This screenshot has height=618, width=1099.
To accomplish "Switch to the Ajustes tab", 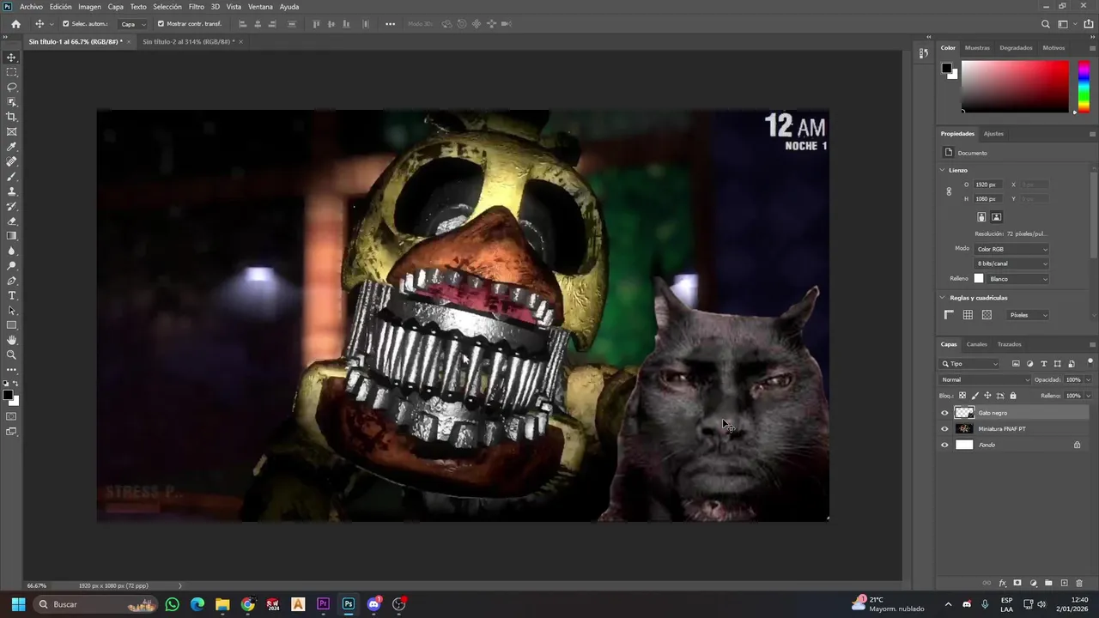I will (x=993, y=134).
